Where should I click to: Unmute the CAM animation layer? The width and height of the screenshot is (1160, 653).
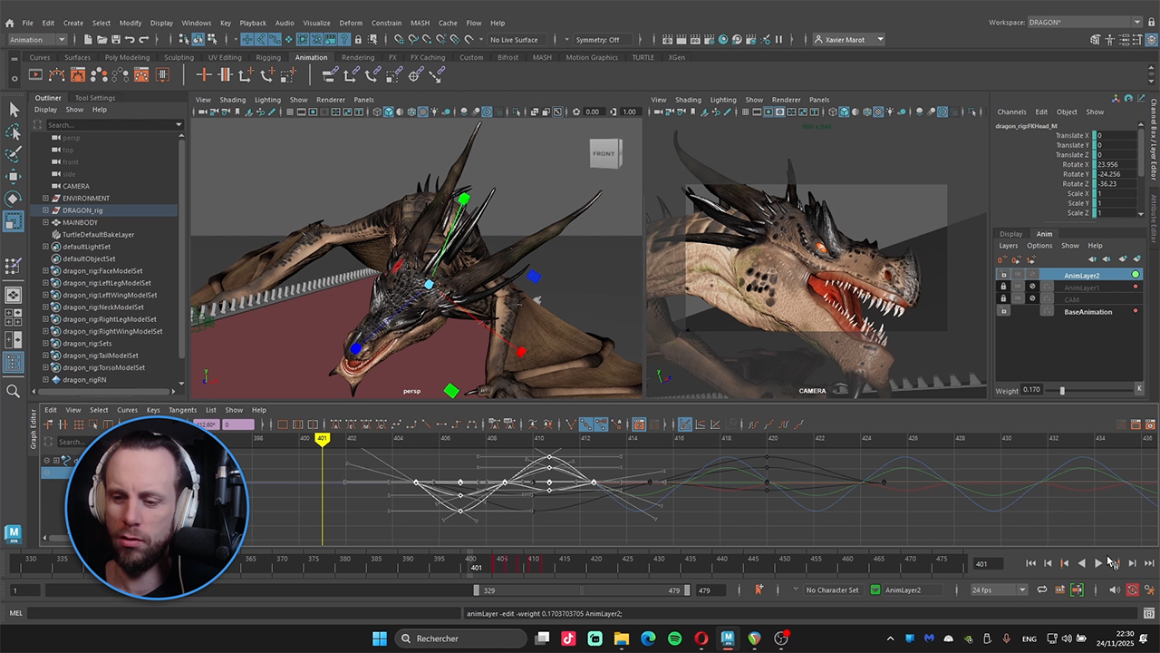[1032, 298]
